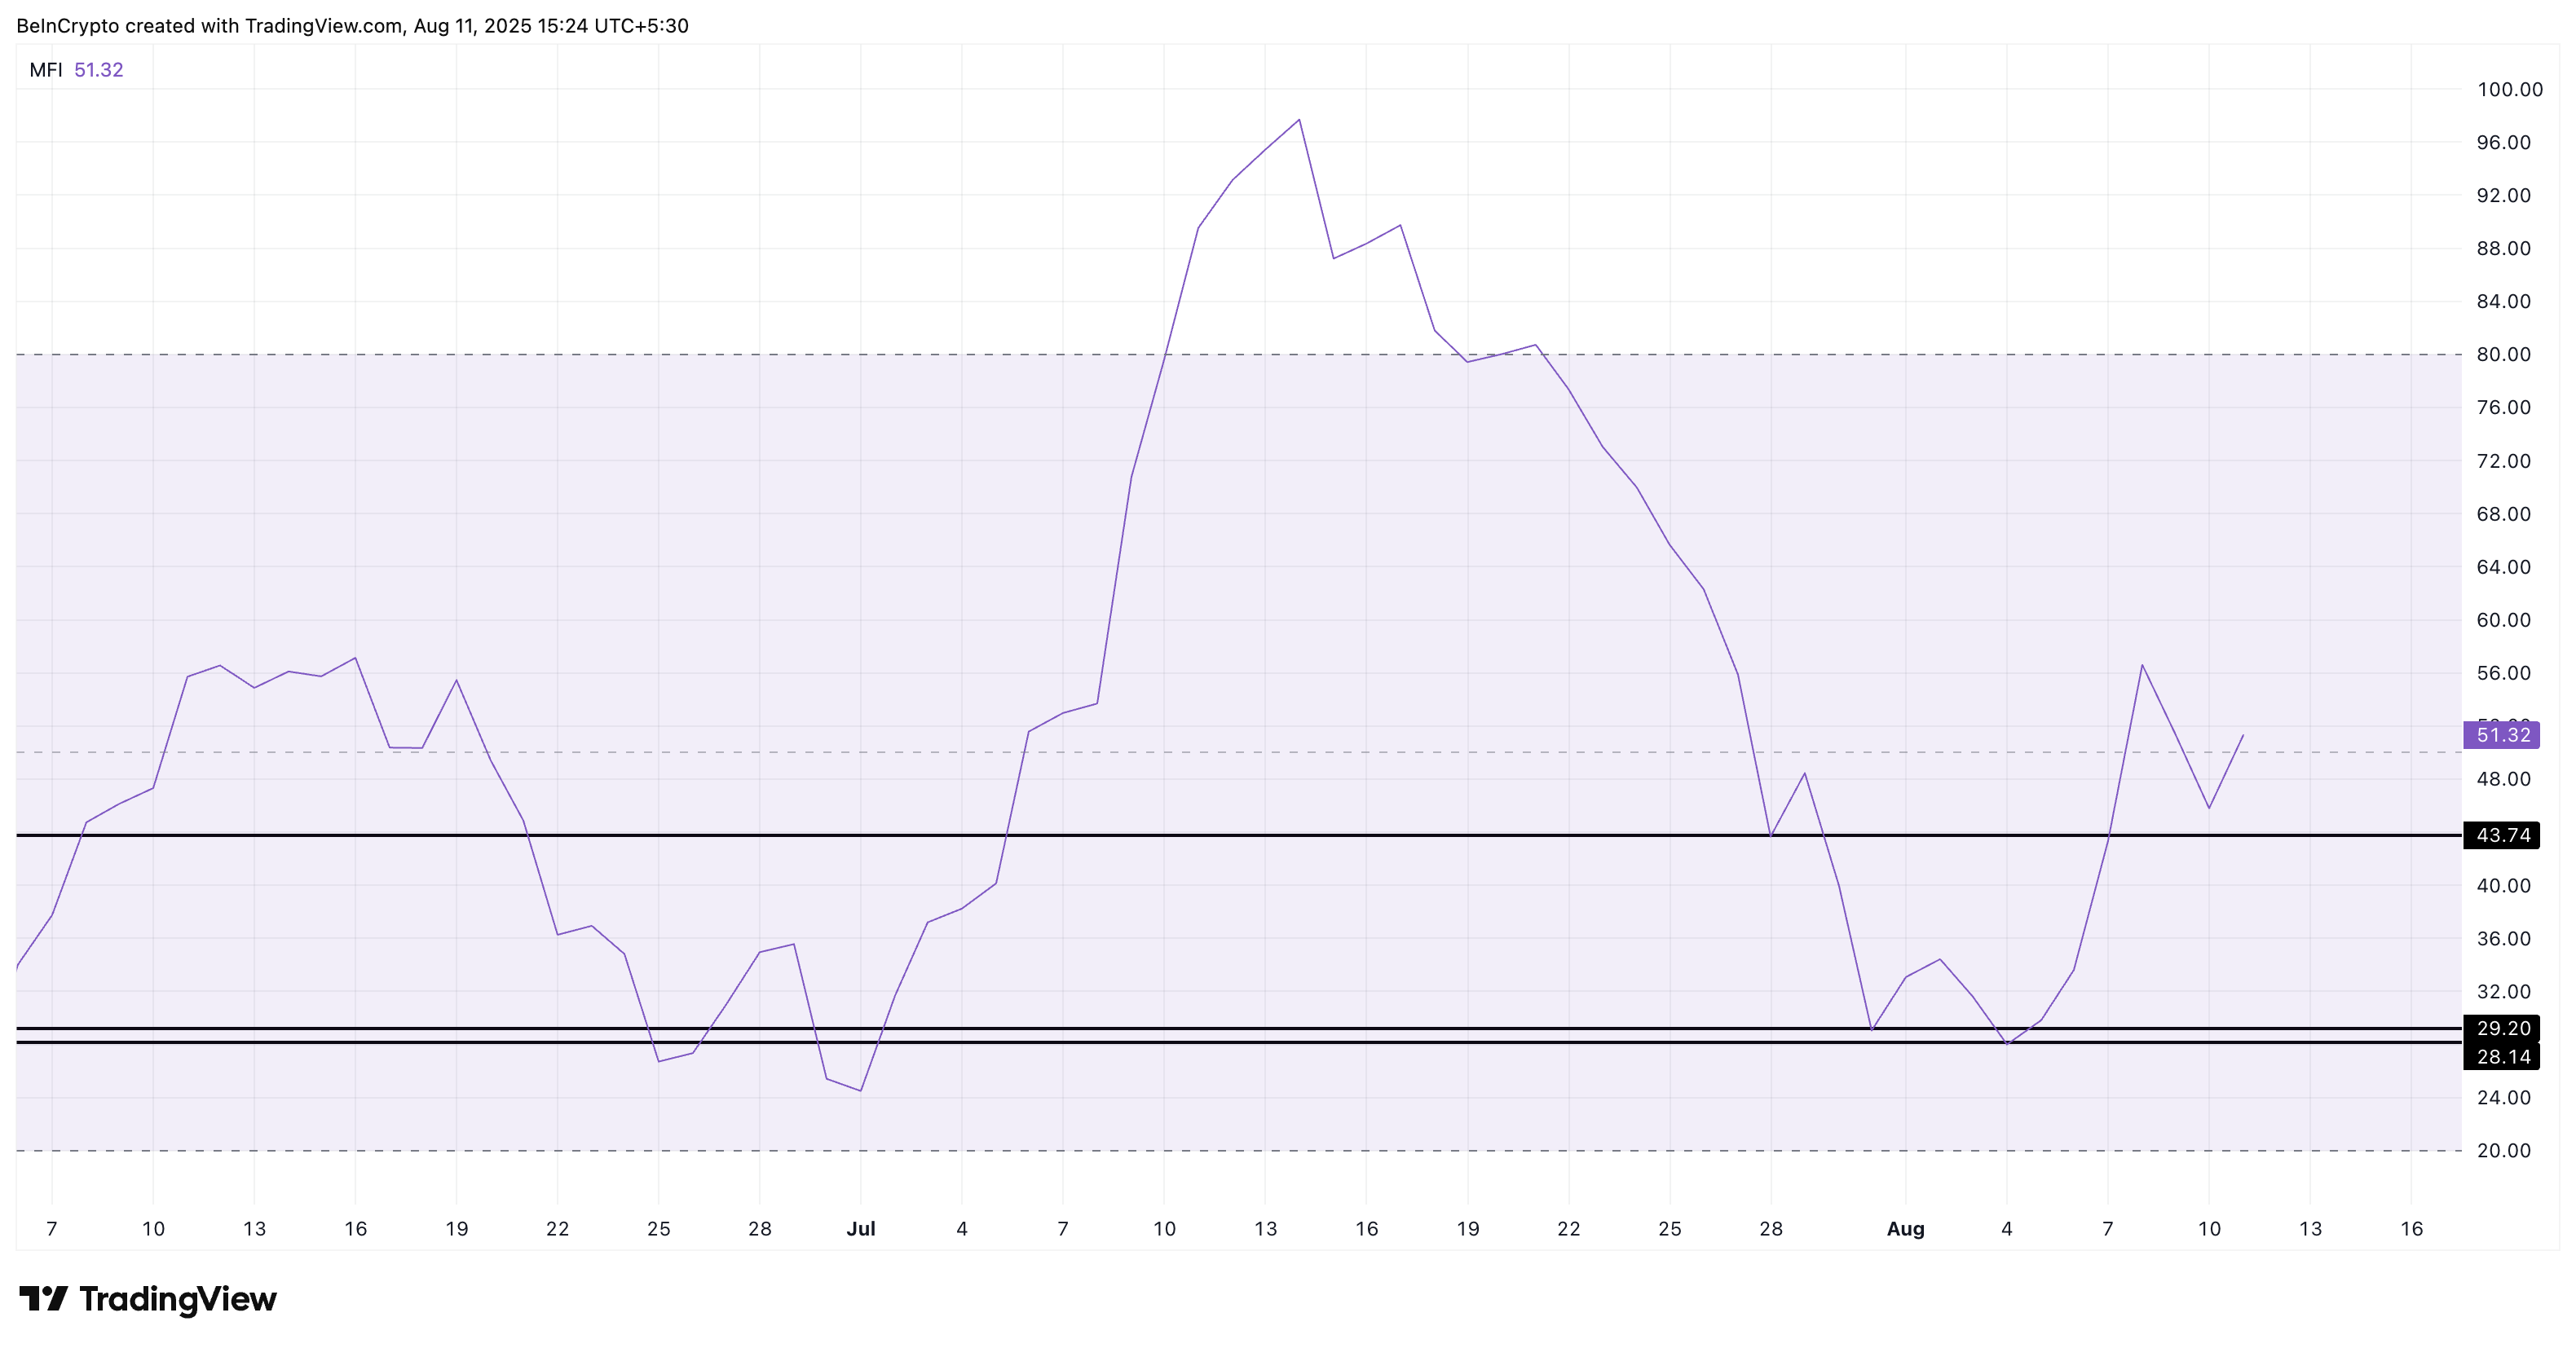This screenshot has width=2576, height=1348.
Task: Click the MFI indicator label
Action: click(46, 70)
